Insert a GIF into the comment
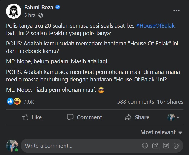 166,146
